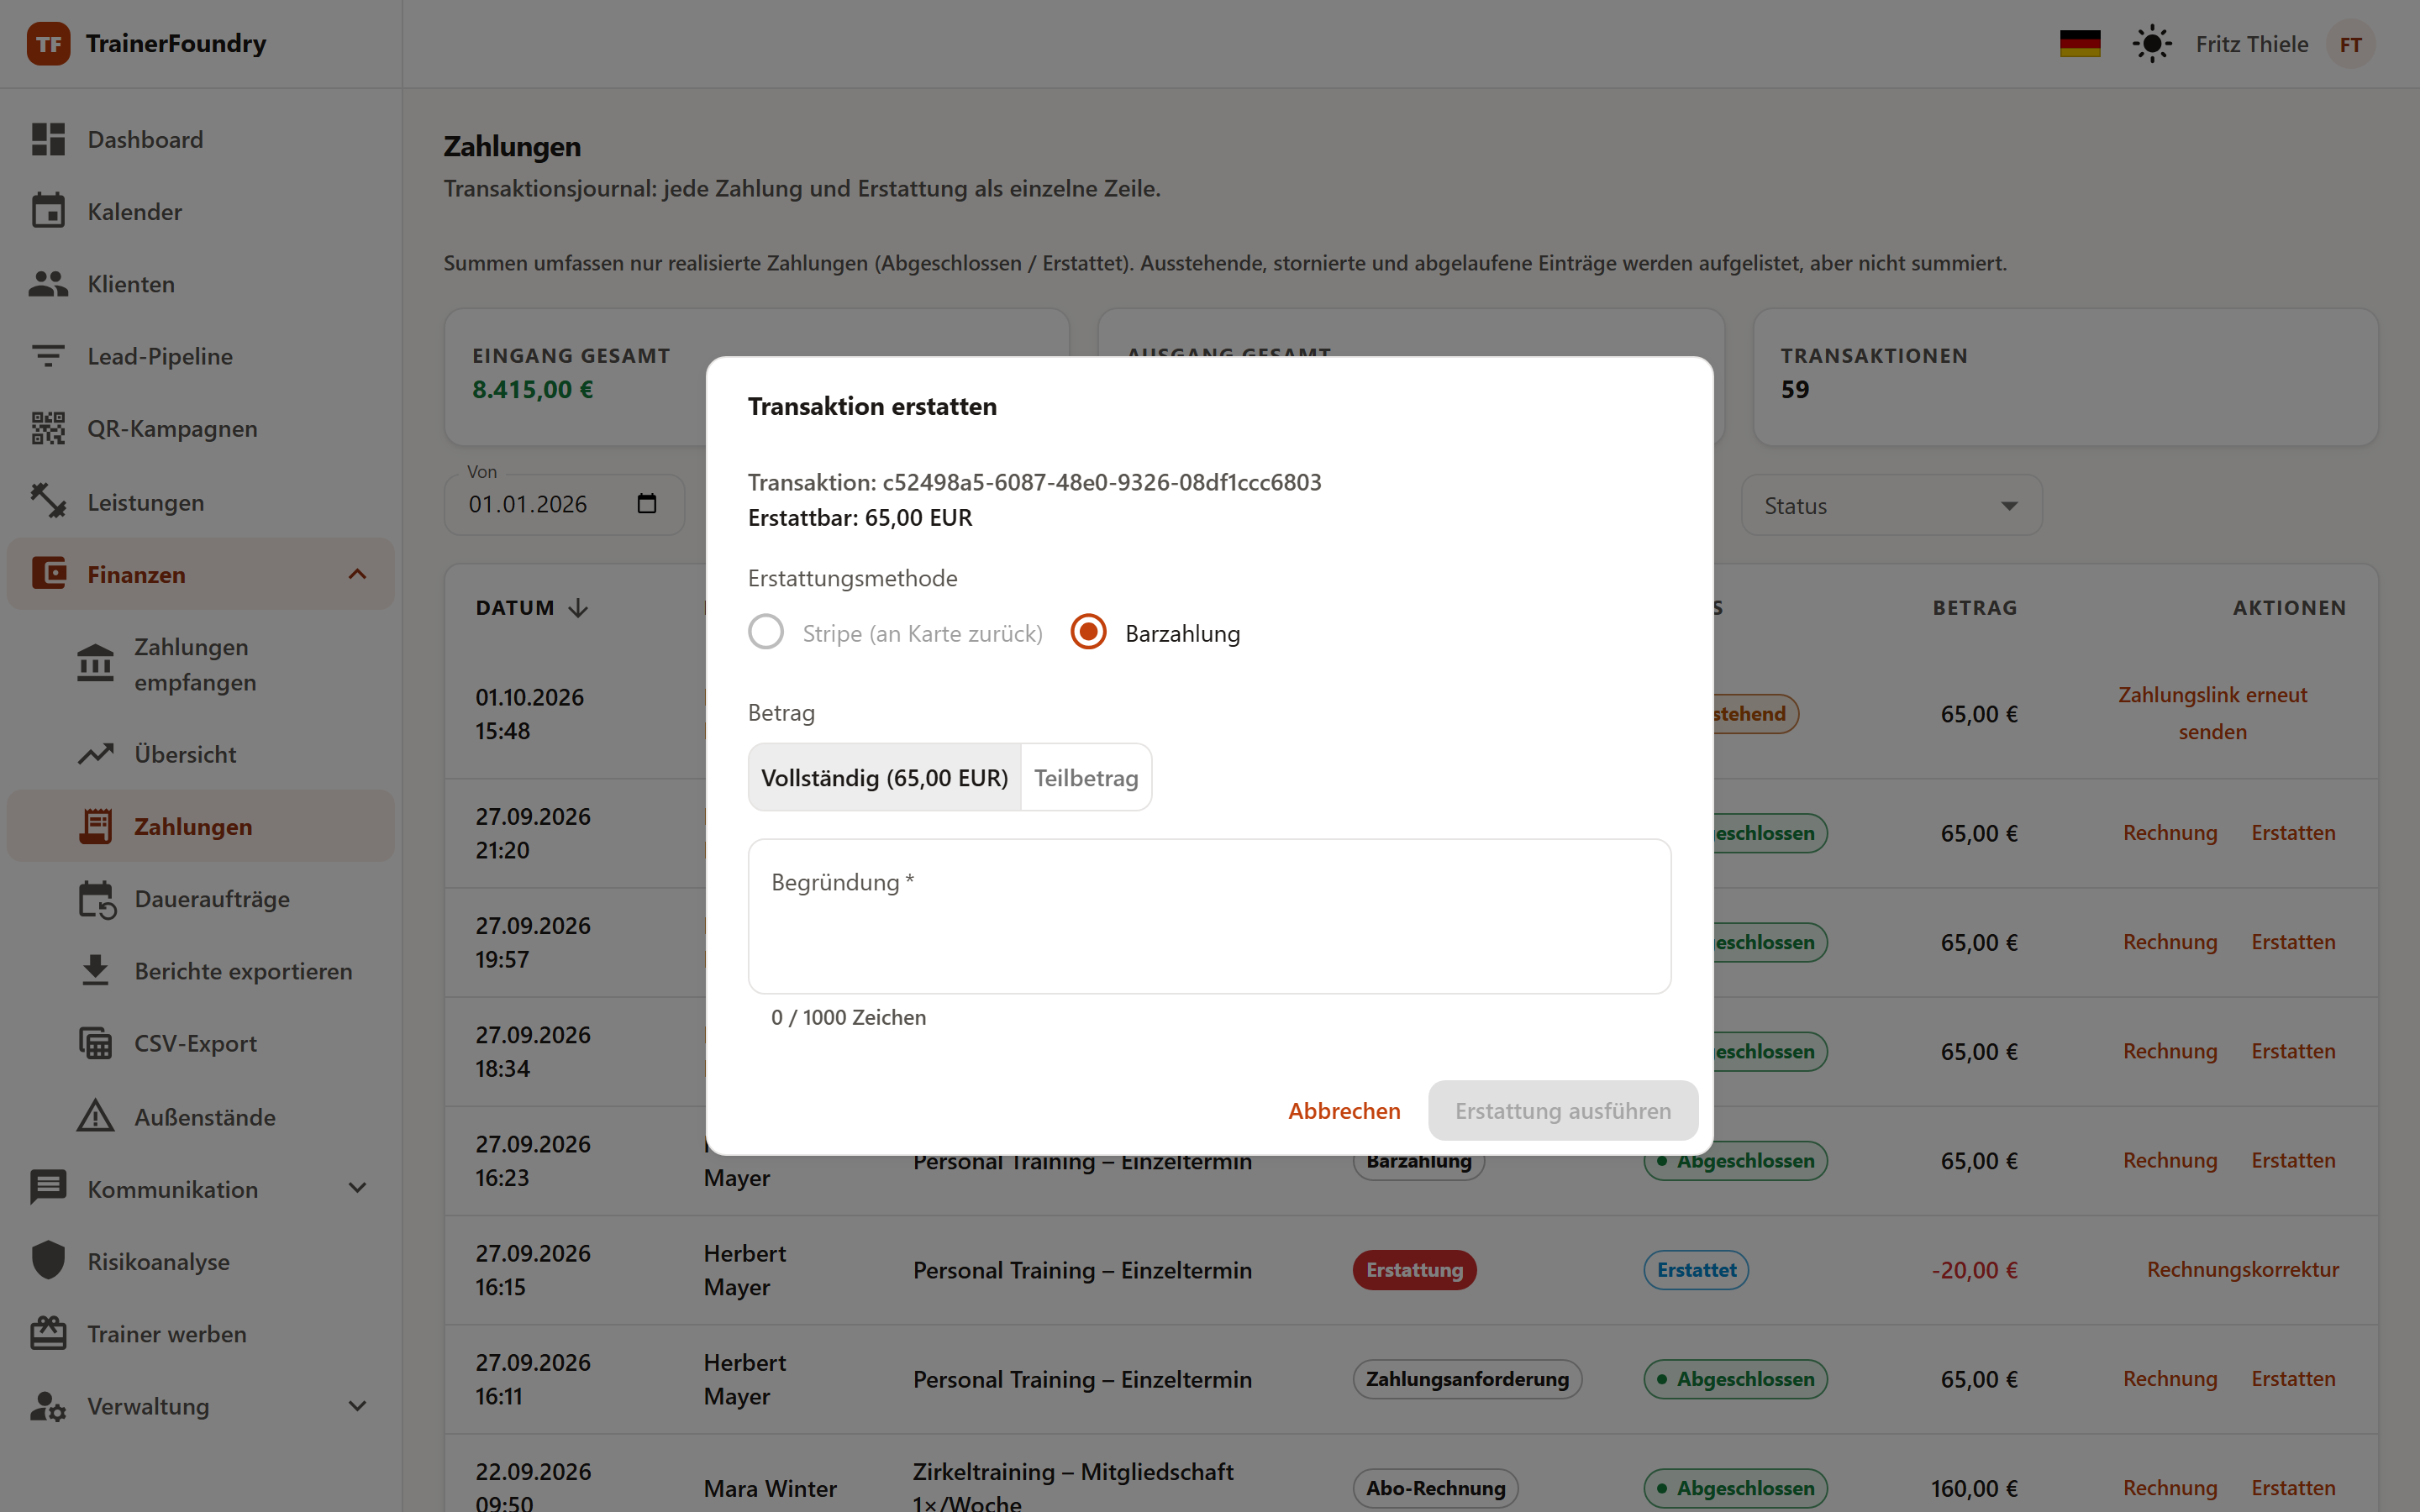This screenshot has height=1512, width=2420.
Task: Click the Leistungen dumbbell icon
Action: (x=48, y=501)
